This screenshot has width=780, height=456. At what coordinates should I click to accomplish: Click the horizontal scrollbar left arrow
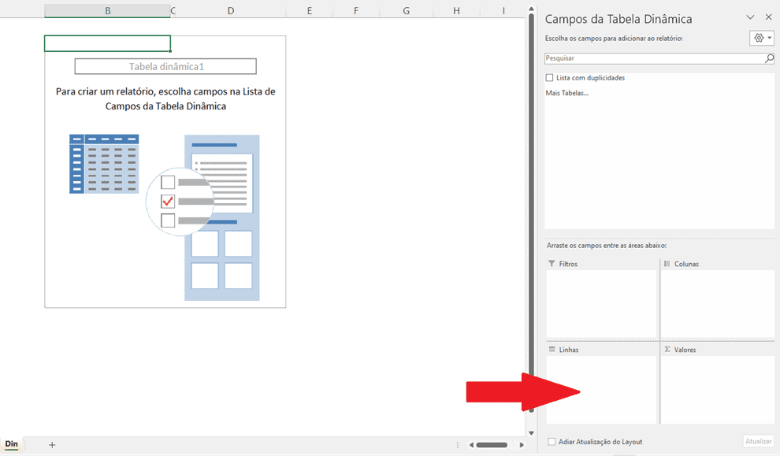tap(471, 445)
